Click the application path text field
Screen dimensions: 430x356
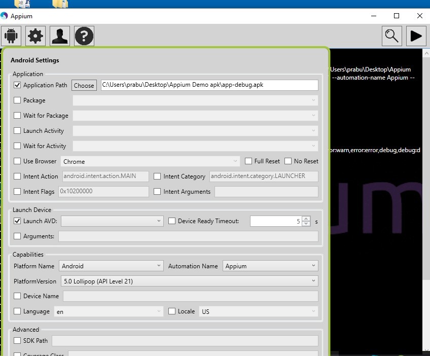click(209, 85)
